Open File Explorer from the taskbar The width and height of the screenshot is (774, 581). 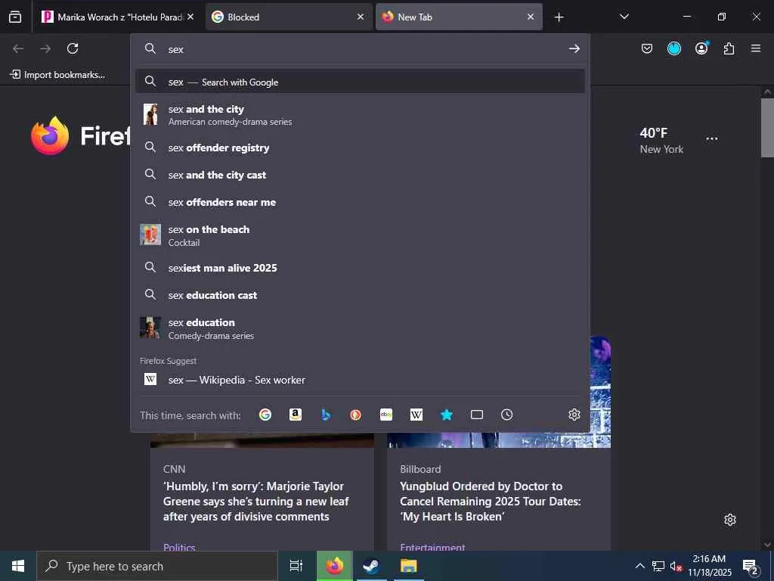pos(408,566)
